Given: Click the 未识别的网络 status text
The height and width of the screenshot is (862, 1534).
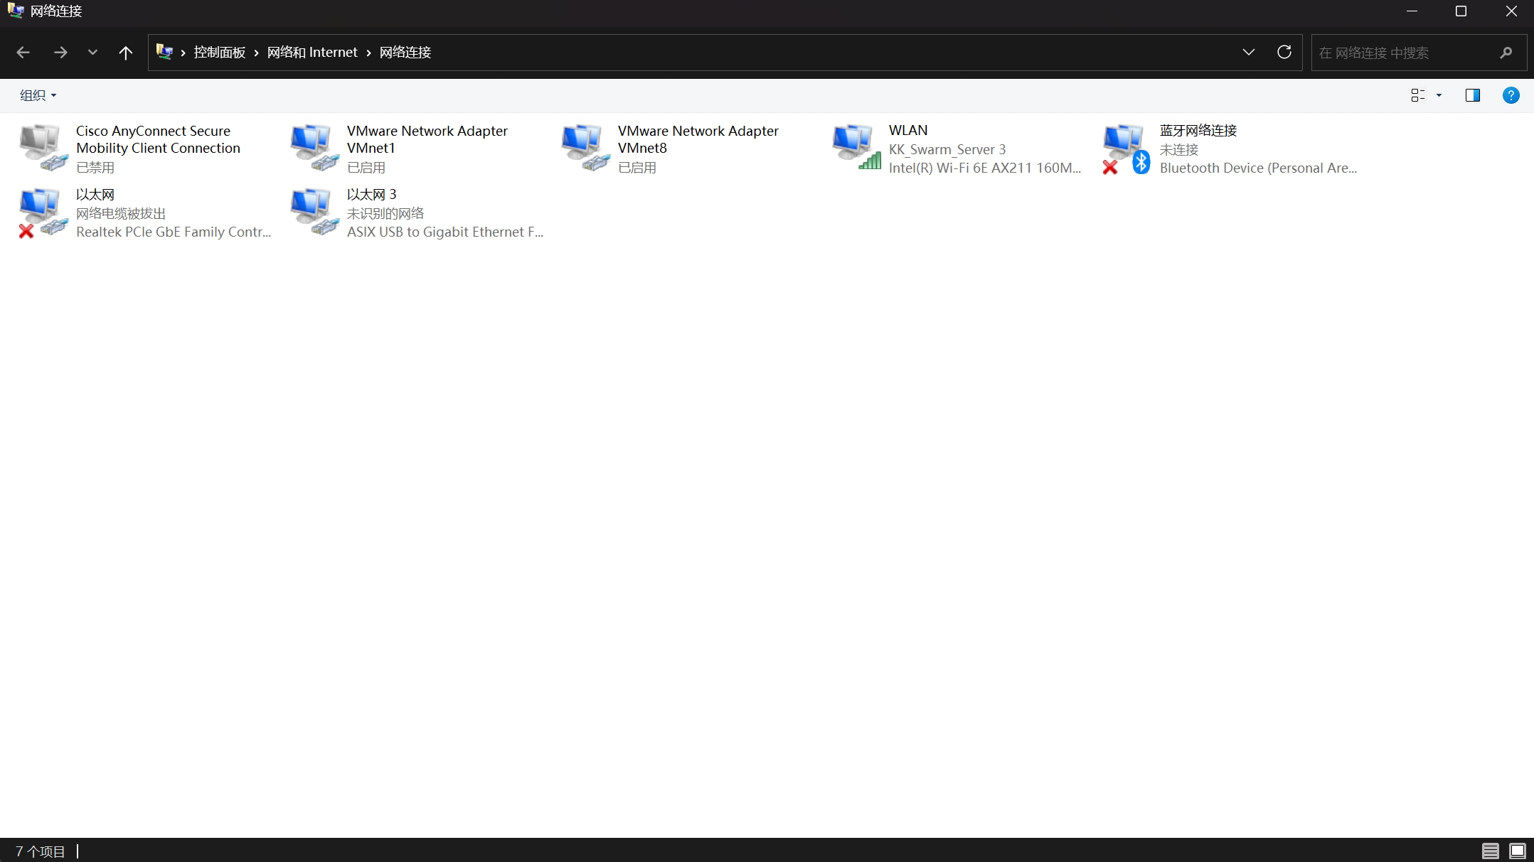Looking at the screenshot, I should 385,213.
